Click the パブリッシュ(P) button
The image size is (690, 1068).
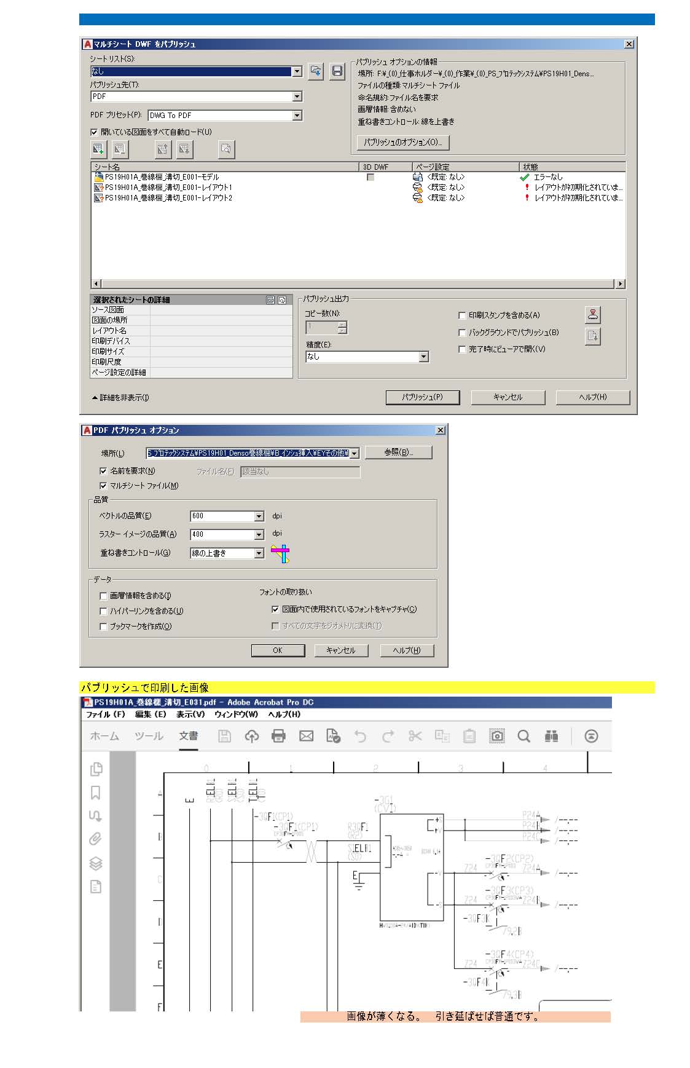point(423,397)
